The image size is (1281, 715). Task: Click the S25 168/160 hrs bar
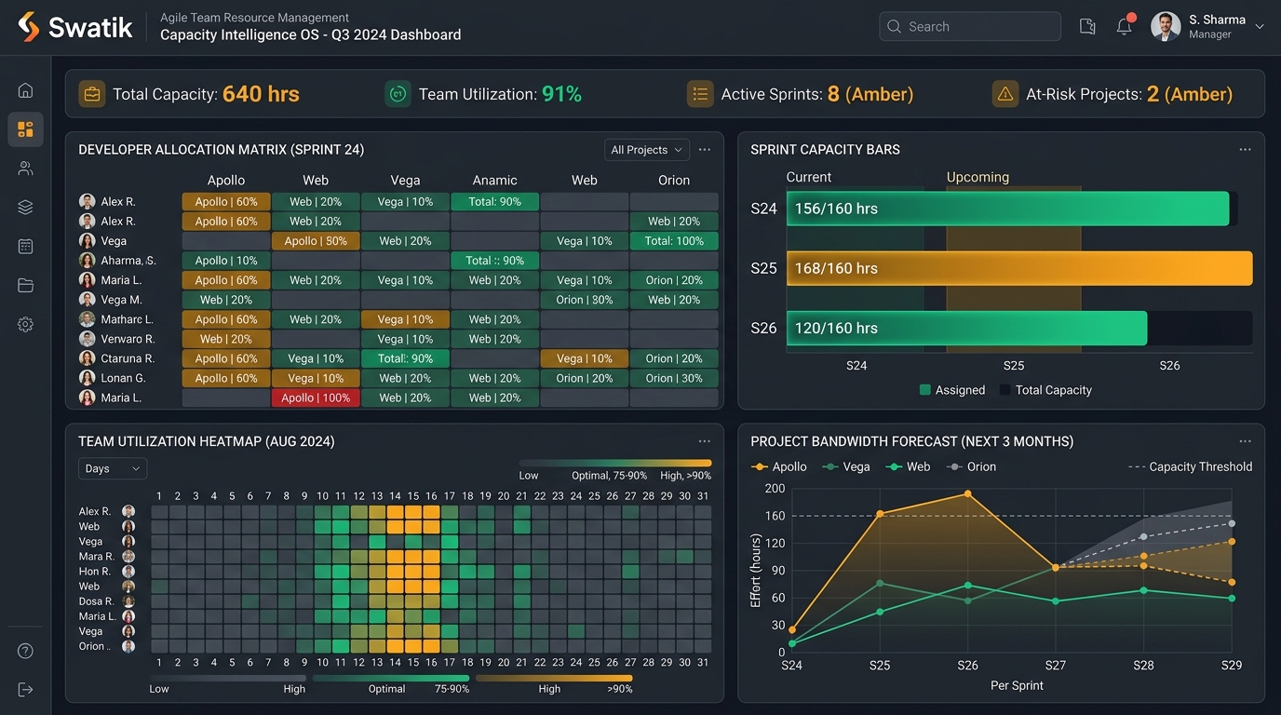click(x=1019, y=268)
